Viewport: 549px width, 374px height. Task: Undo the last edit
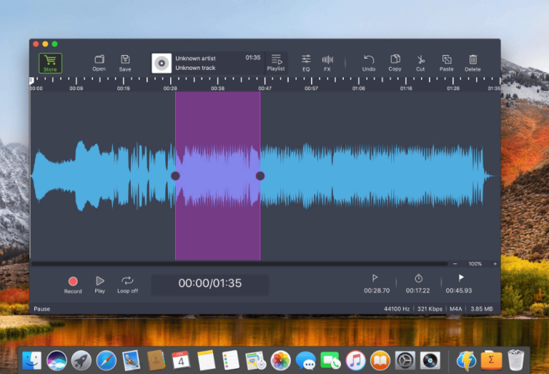click(369, 63)
